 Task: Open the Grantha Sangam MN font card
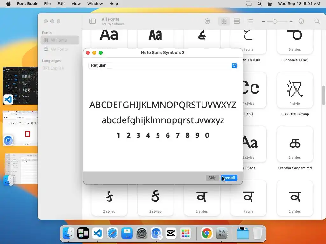point(295,144)
